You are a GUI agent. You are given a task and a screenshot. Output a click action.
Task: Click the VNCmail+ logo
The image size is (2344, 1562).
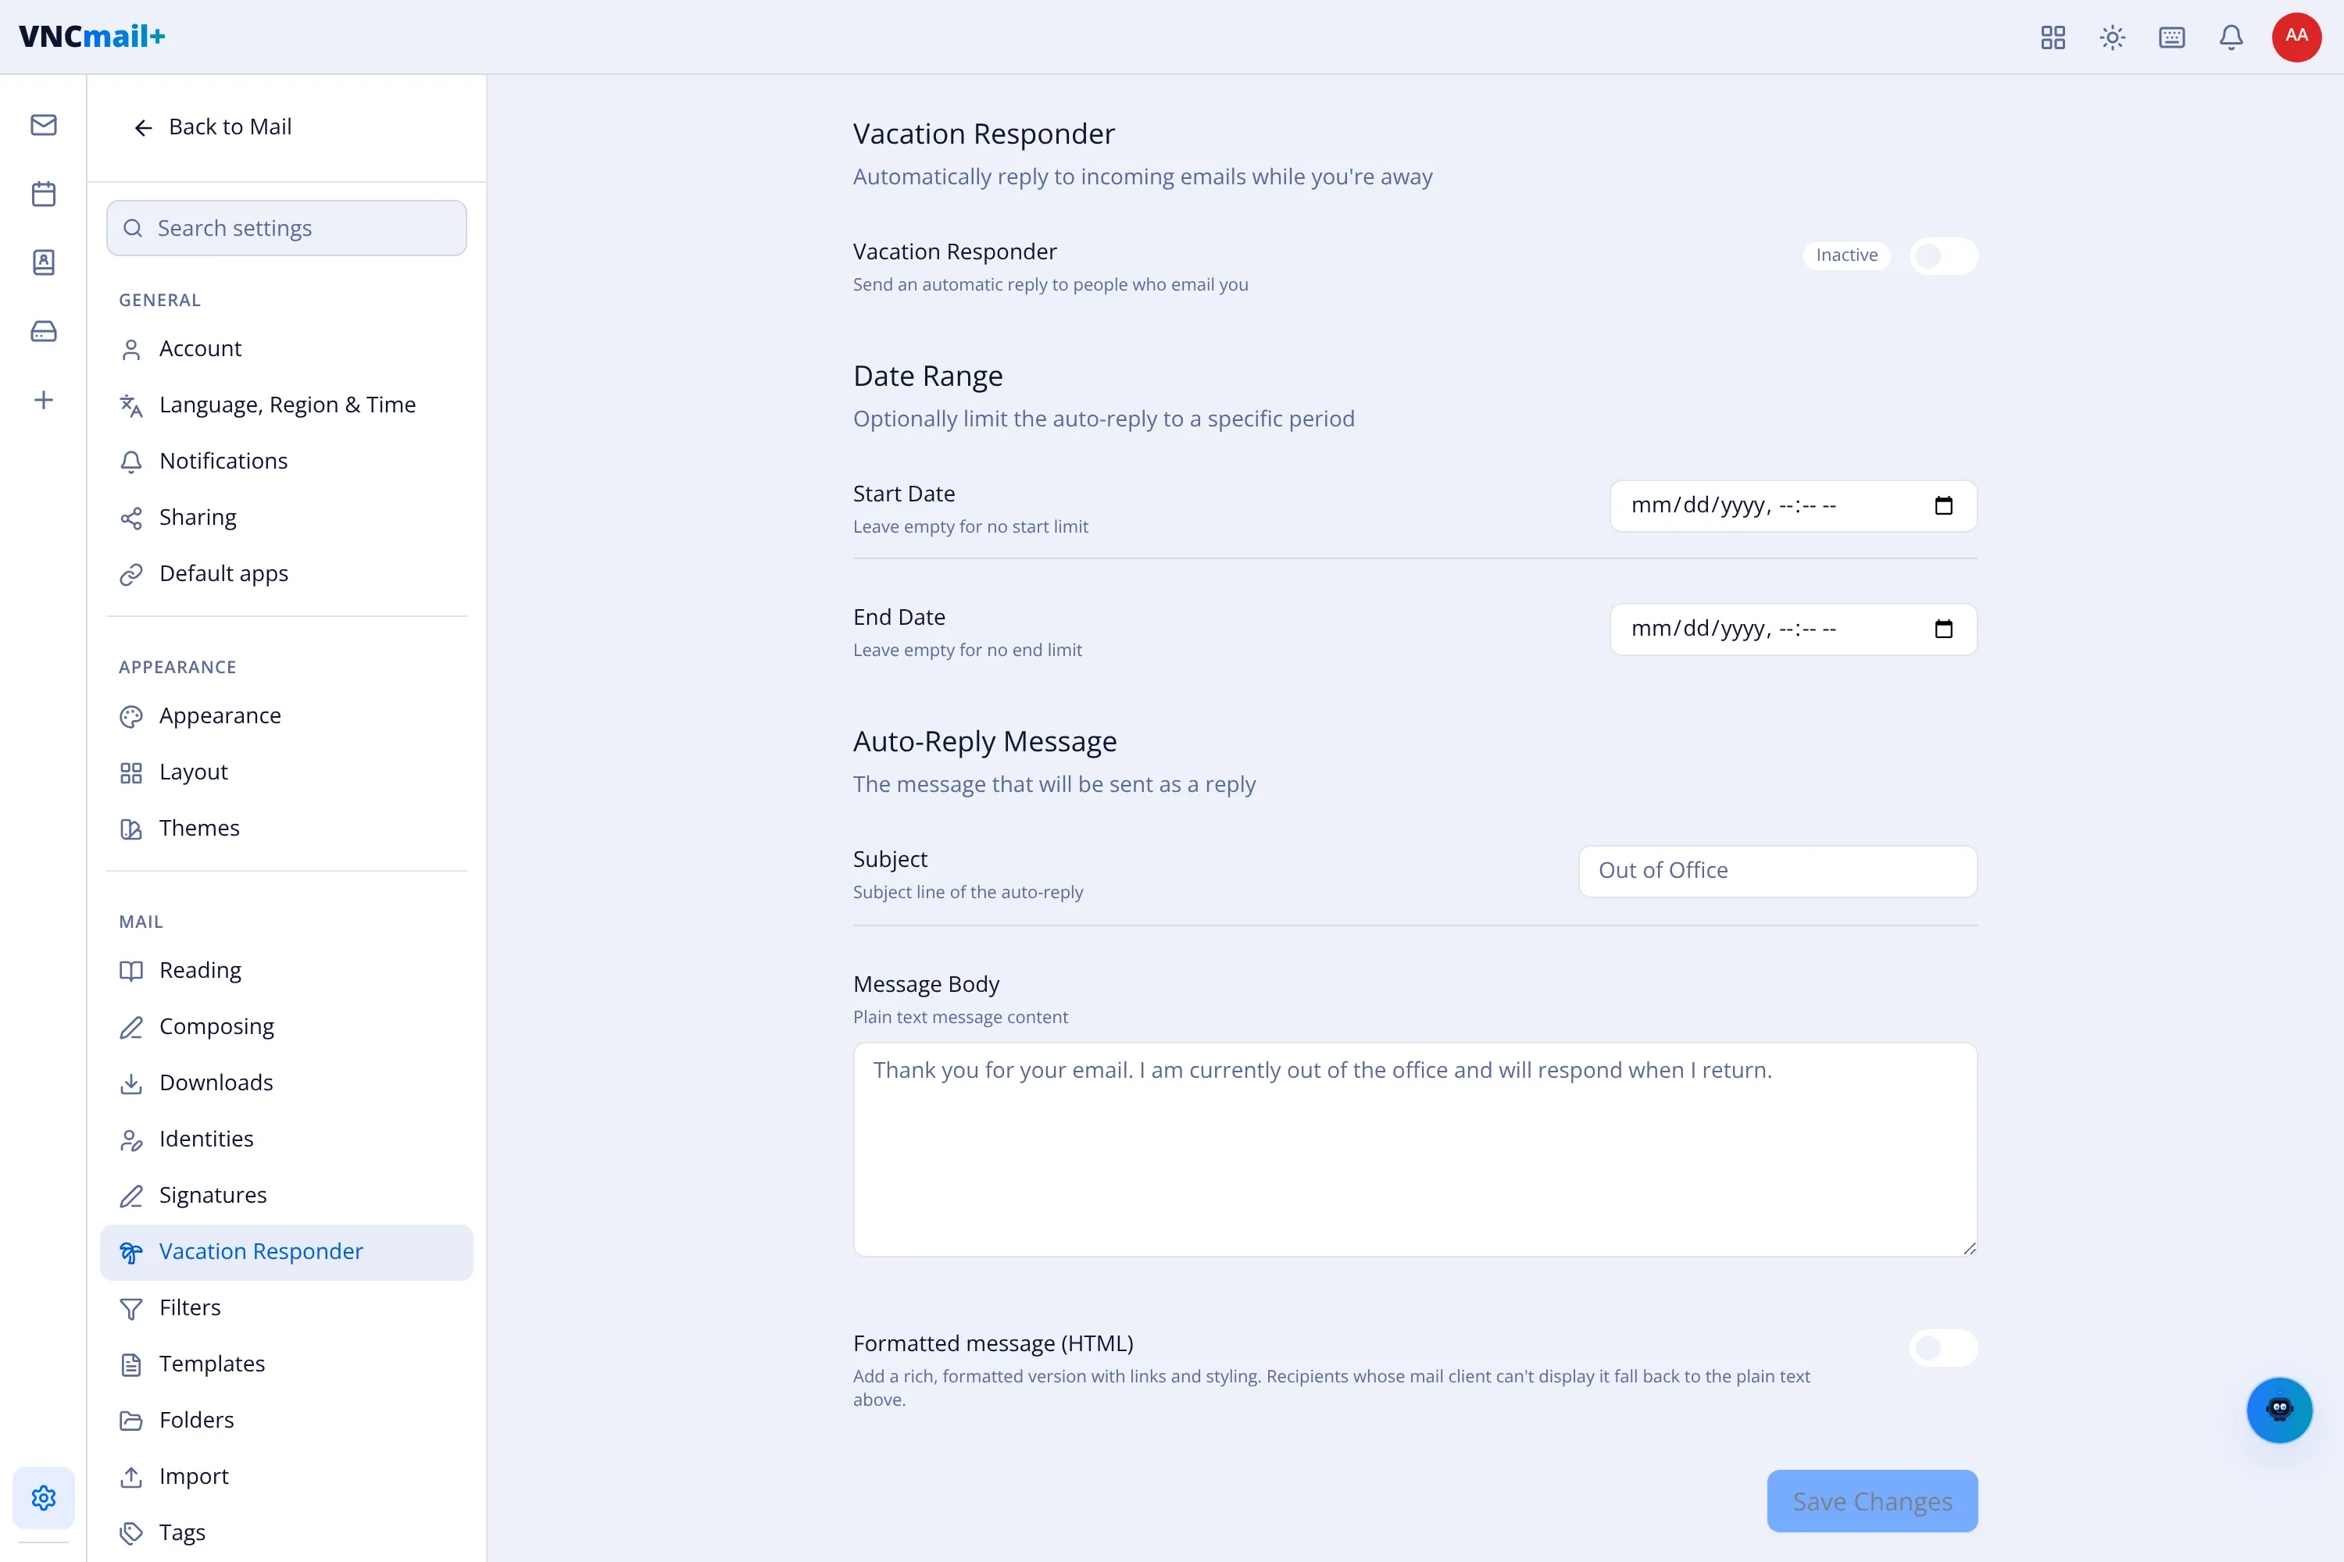pyautogui.click(x=91, y=36)
